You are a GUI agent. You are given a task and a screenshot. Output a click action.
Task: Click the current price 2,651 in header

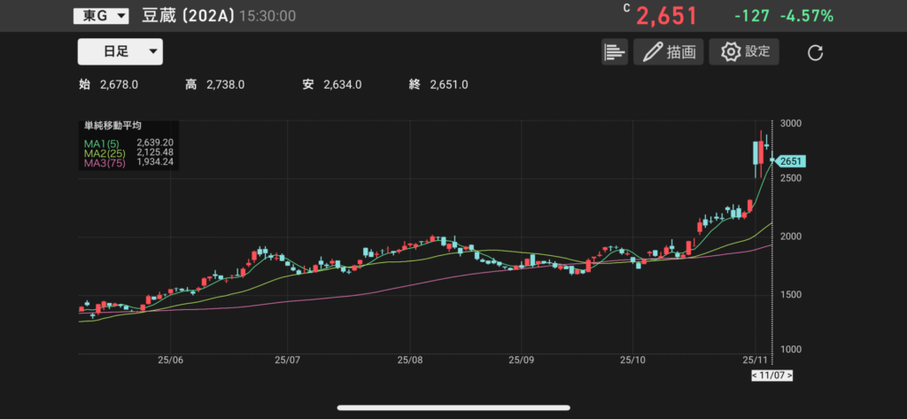click(666, 16)
